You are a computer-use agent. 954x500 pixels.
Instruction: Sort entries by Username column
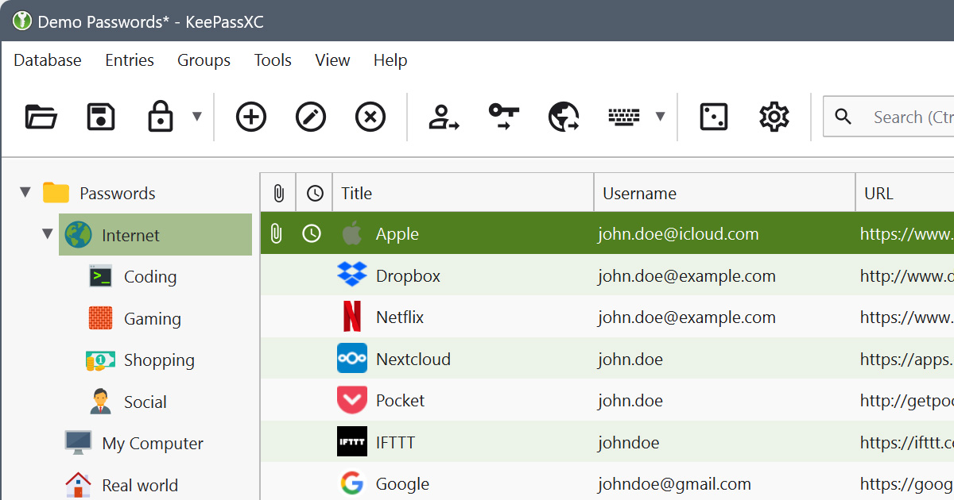[x=725, y=193]
